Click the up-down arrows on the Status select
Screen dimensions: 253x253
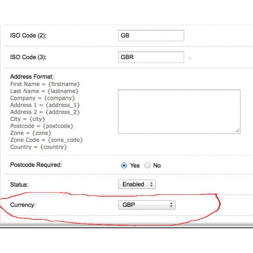(151, 184)
